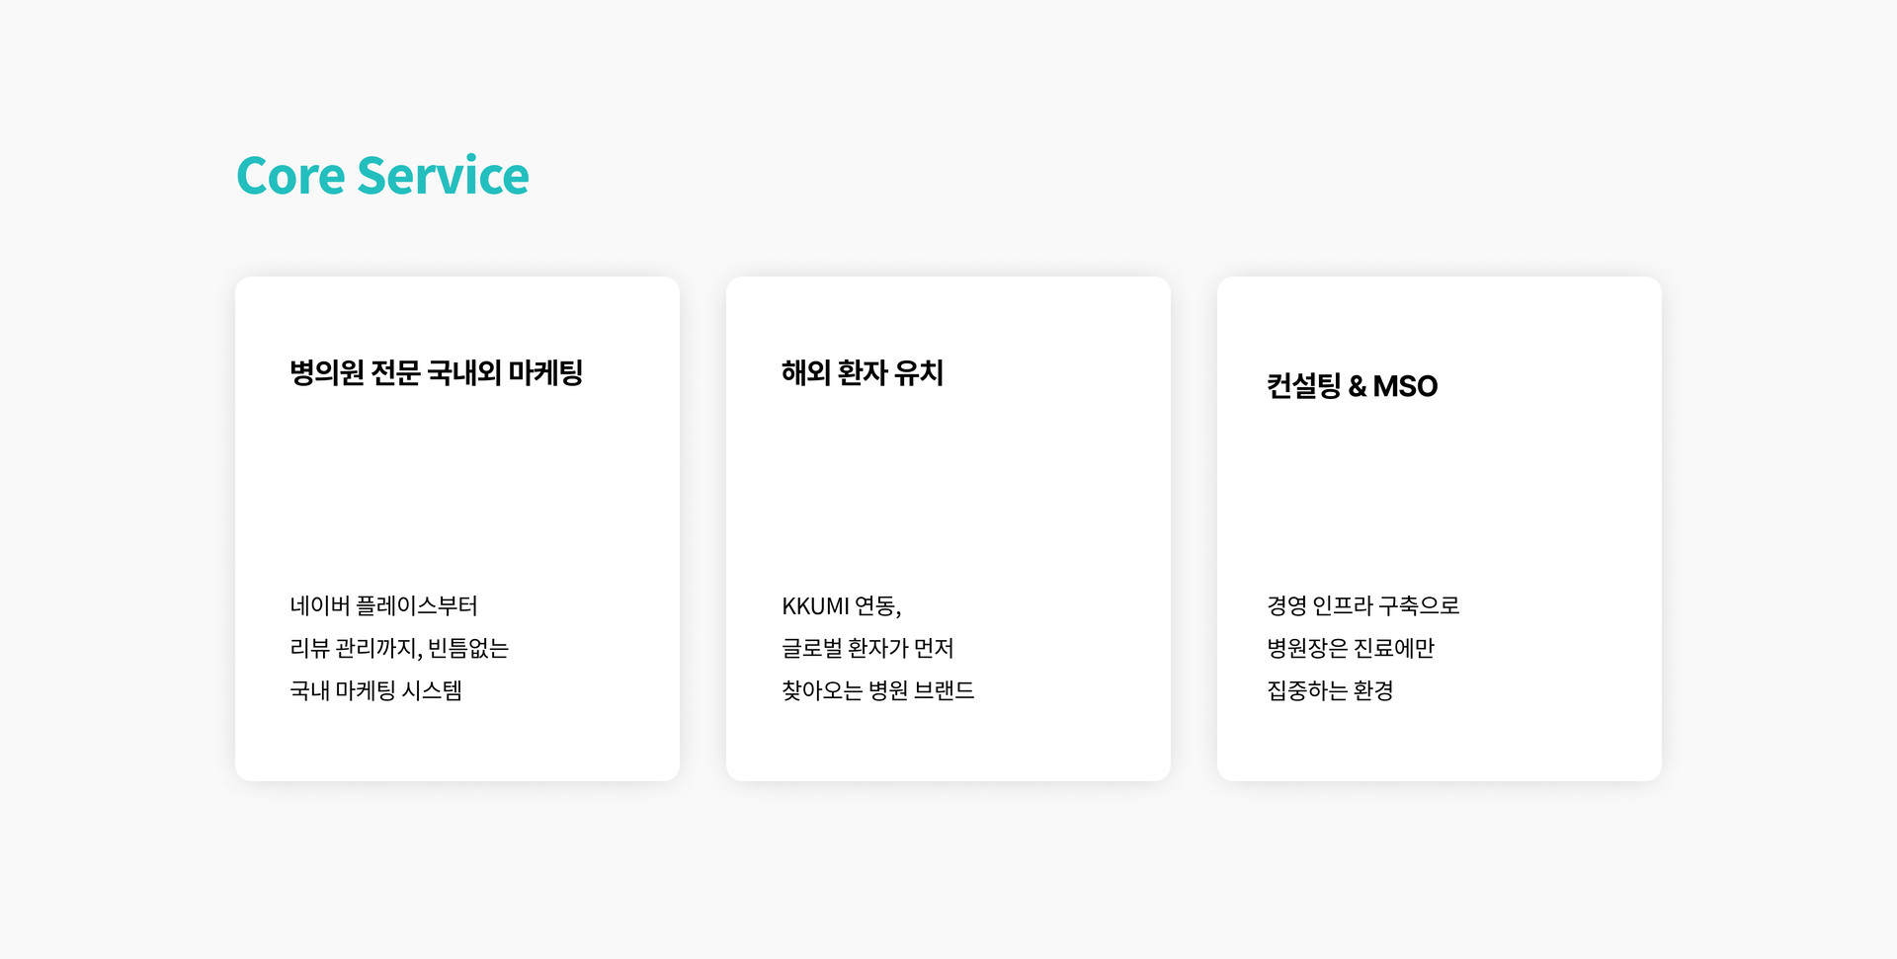Select the 병의원 전문 국내외 마케팅 card title
Screen dimensions: 1897x959
[x=436, y=372]
